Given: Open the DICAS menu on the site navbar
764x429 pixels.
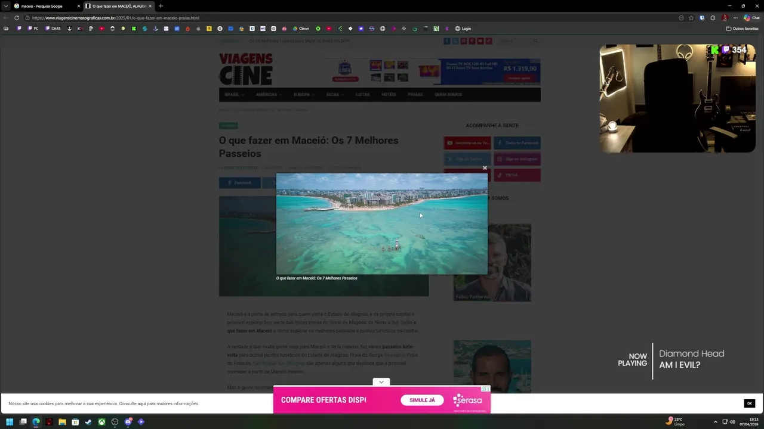Looking at the screenshot, I should (x=334, y=94).
